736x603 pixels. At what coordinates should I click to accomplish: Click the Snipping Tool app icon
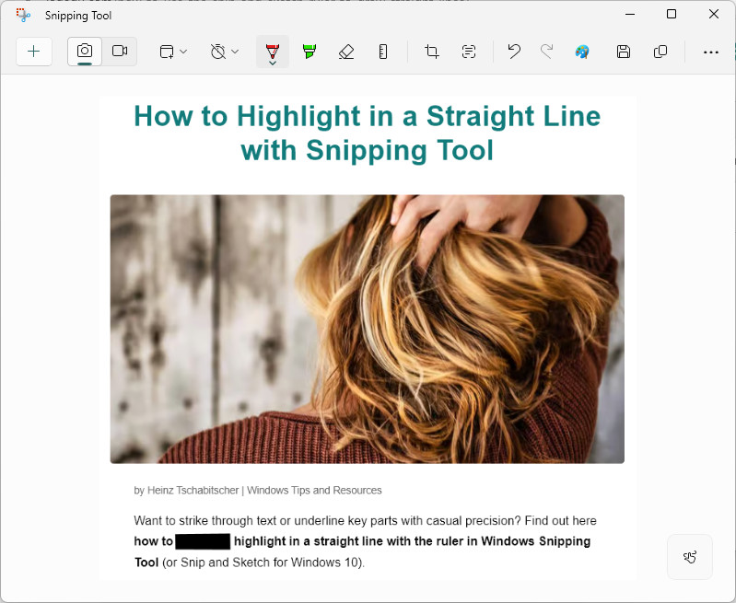coord(23,15)
